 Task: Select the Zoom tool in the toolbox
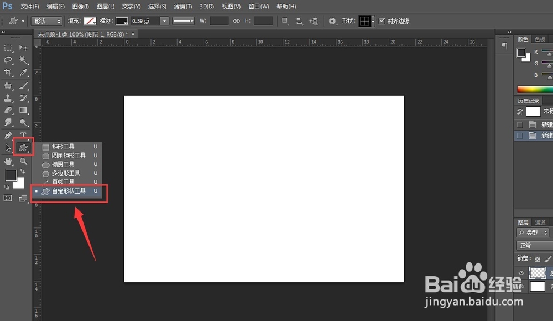tap(23, 162)
